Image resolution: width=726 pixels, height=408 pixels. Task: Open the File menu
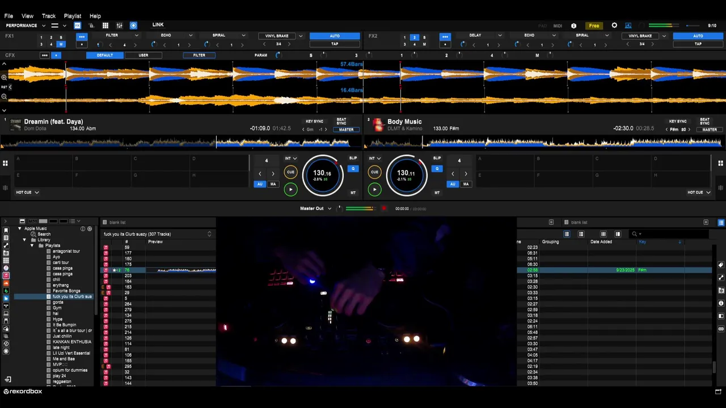(x=9, y=16)
